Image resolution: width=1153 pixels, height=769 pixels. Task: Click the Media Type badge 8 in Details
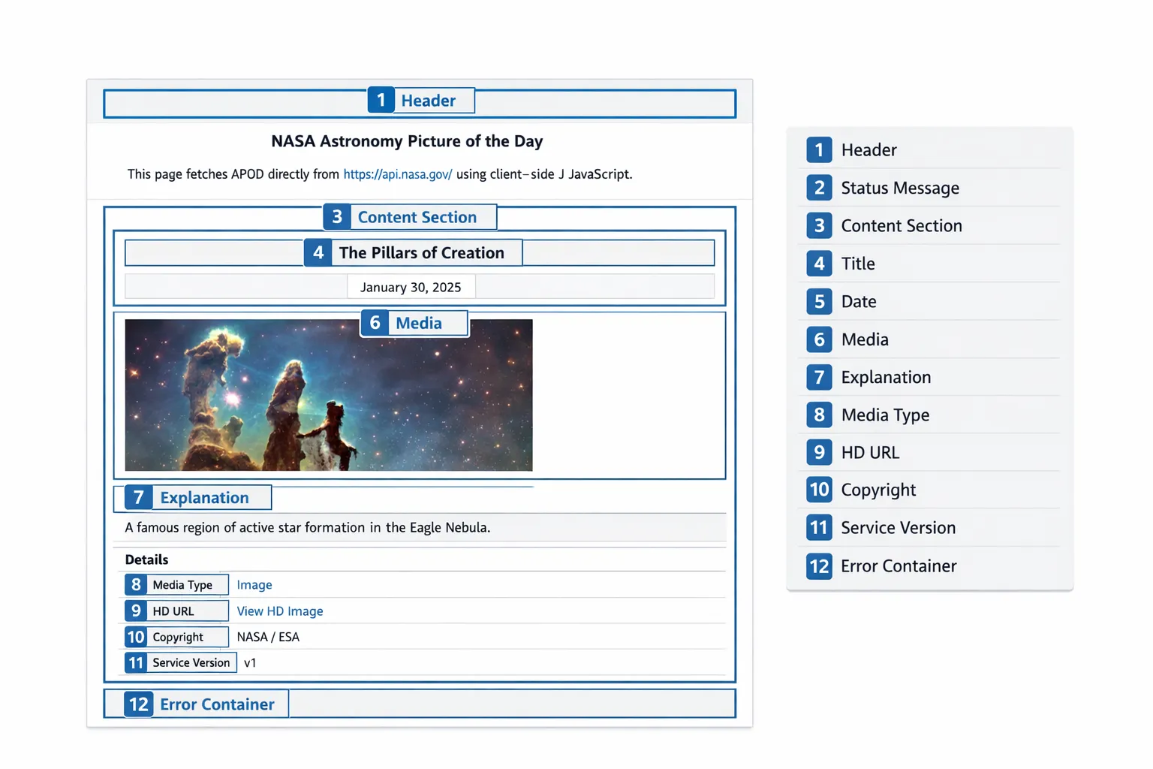pos(136,584)
